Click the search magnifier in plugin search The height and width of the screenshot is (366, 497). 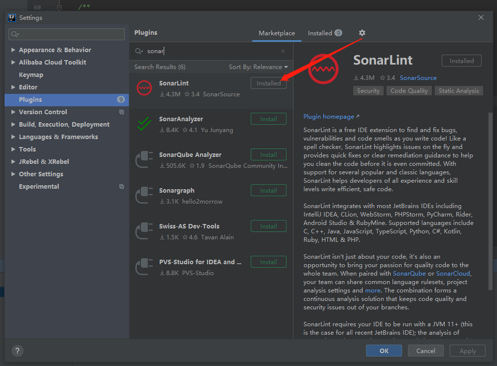[139, 51]
